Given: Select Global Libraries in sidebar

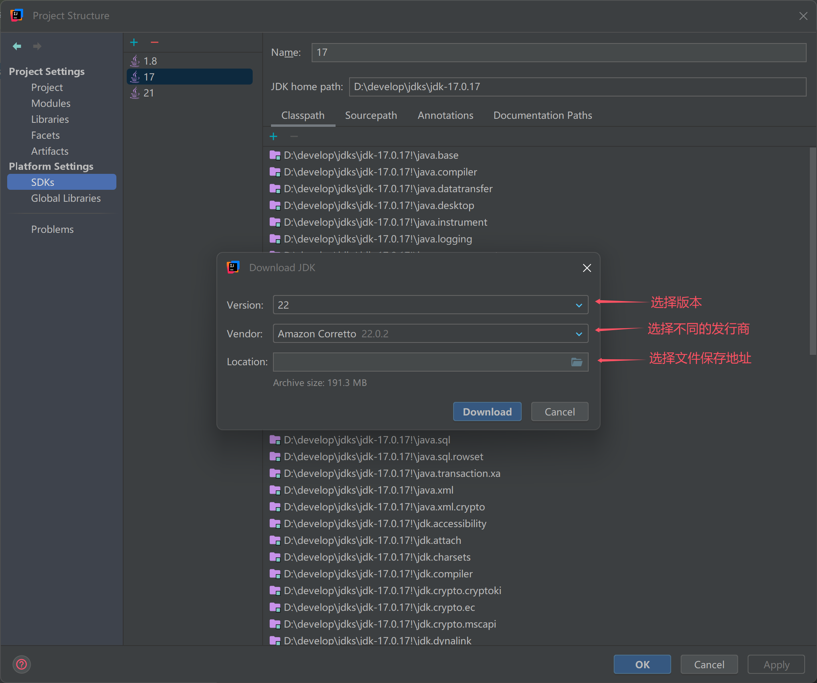Looking at the screenshot, I should [66, 198].
